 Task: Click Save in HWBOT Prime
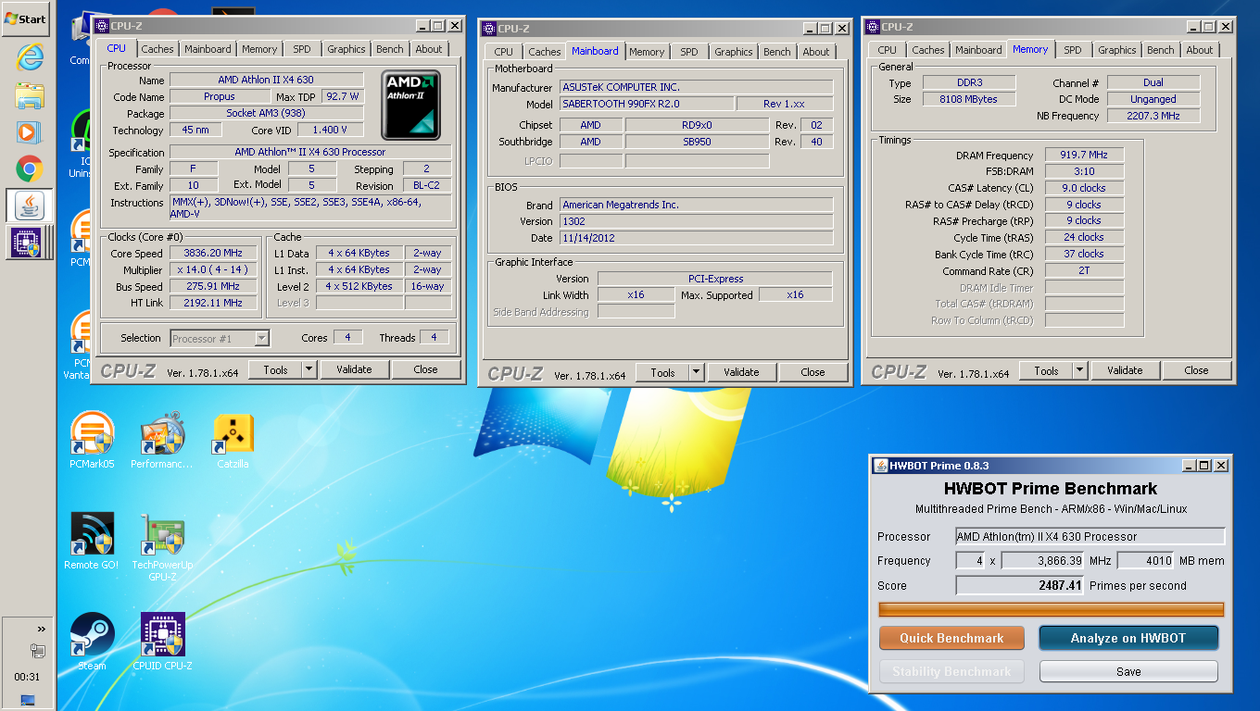coord(1128,671)
